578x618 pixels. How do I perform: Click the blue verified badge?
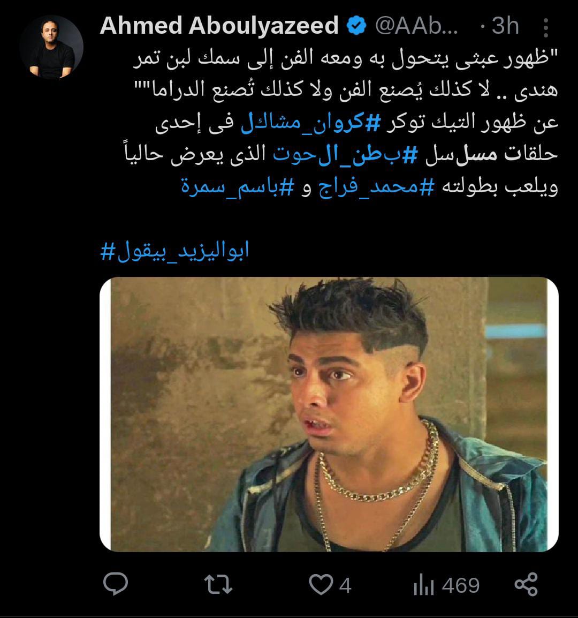356,26
